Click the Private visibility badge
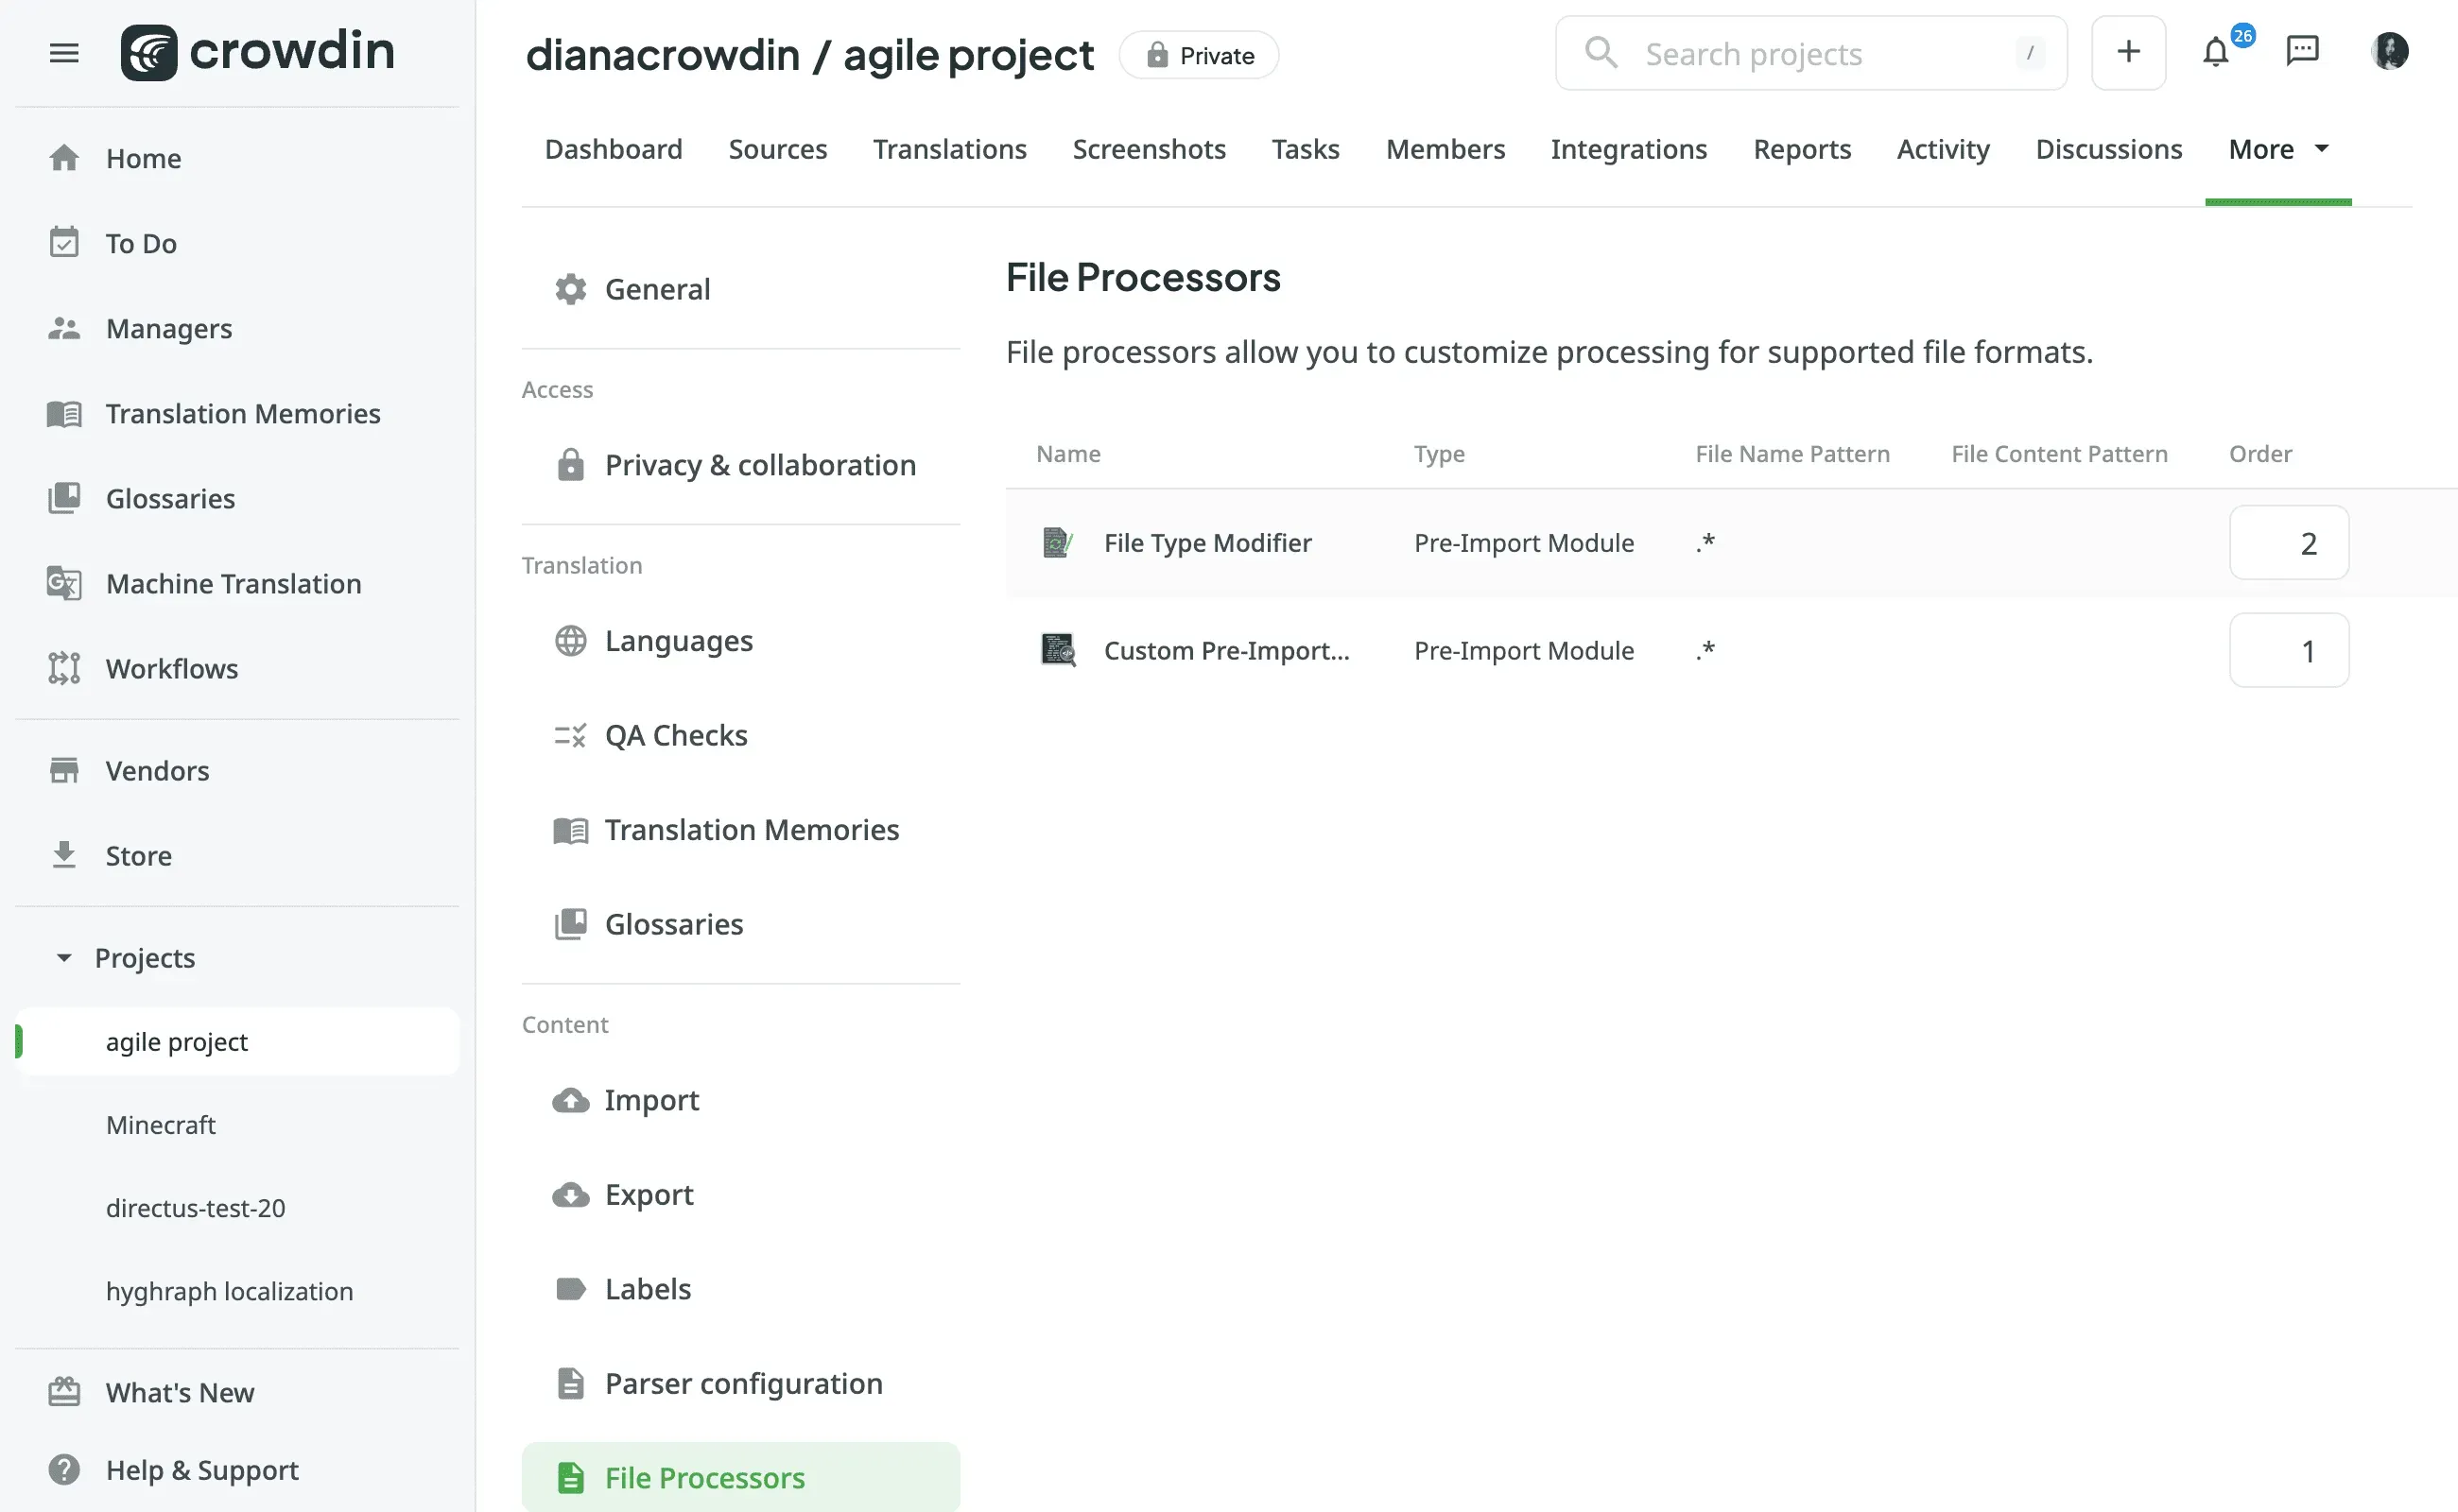The height and width of the screenshot is (1512, 2458). tap(1199, 55)
